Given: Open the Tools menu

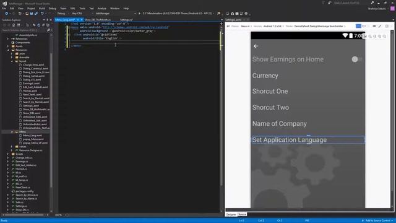Looking at the screenshot, I should [82, 8].
